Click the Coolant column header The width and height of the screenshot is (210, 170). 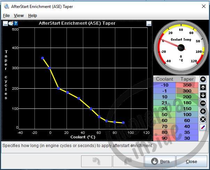[x=164, y=79]
